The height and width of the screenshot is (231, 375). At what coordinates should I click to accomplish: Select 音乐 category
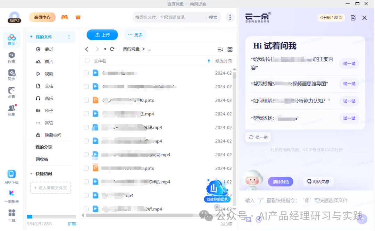pos(49,98)
